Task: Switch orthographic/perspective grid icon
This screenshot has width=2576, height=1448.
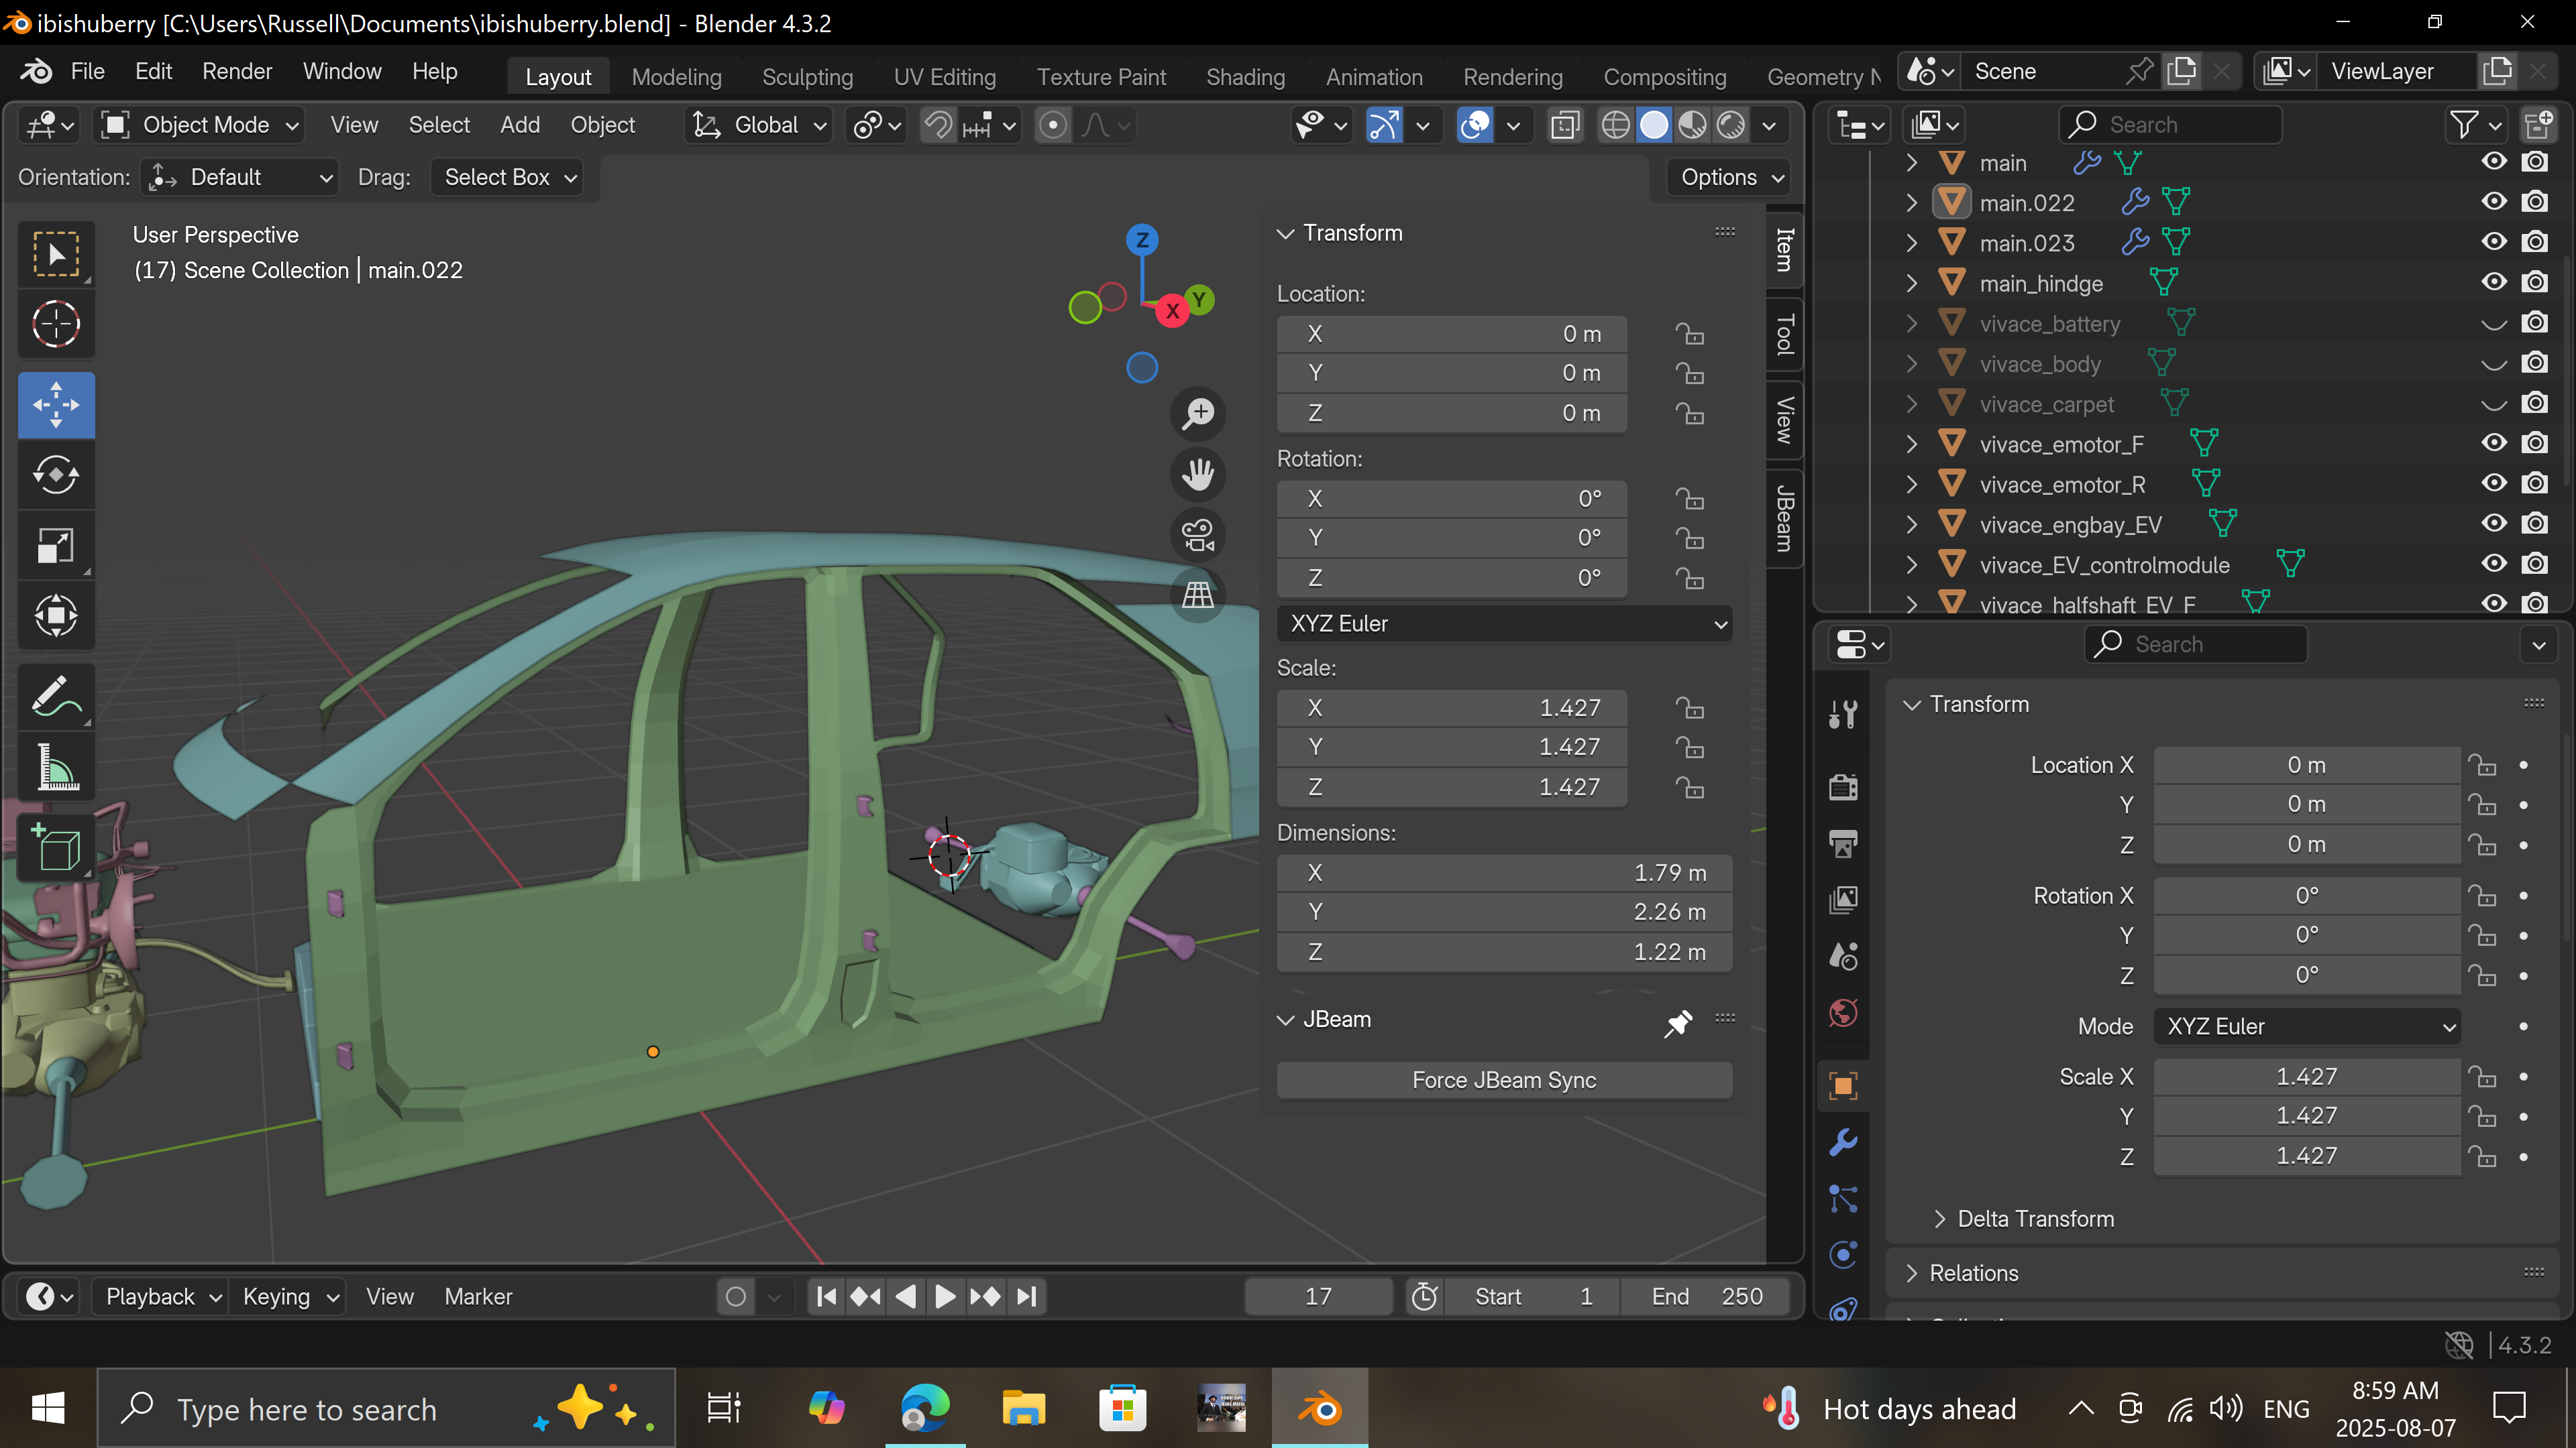Action: coord(1198,595)
